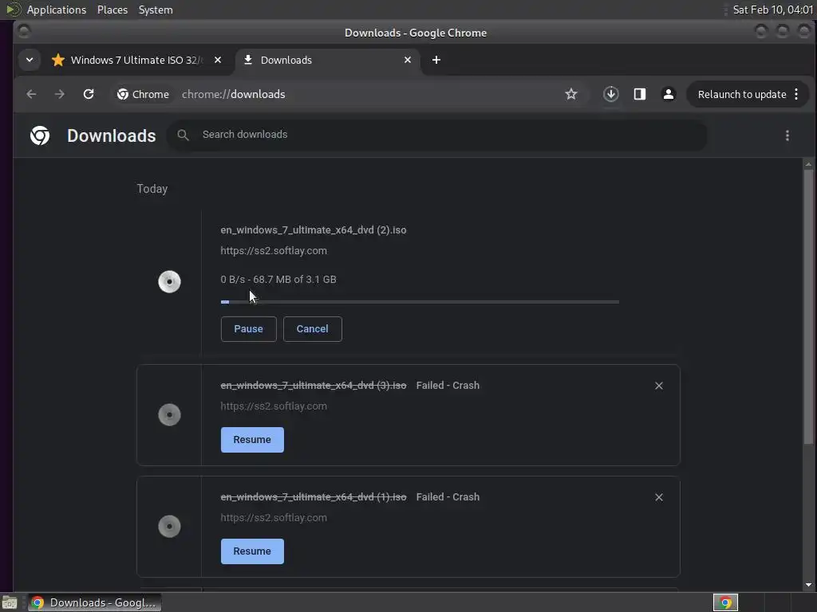817x612 pixels.
Task: Open the Downloads page three-dot menu
Action: [x=787, y=135]
